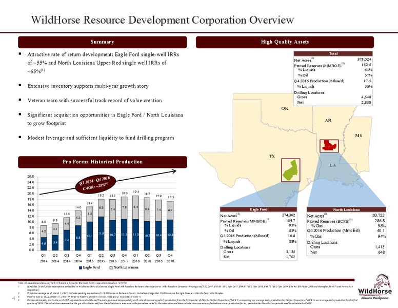This screenshot has height=308, width=398.
Task: Click Eagle Ford proved reserves value 104.7
Action: 291,221
